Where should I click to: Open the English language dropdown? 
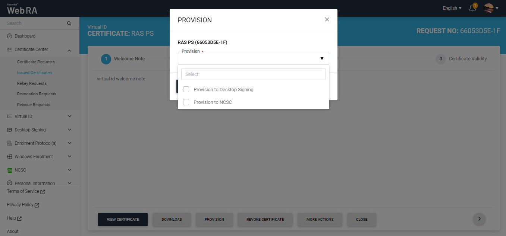coord(452,8)
